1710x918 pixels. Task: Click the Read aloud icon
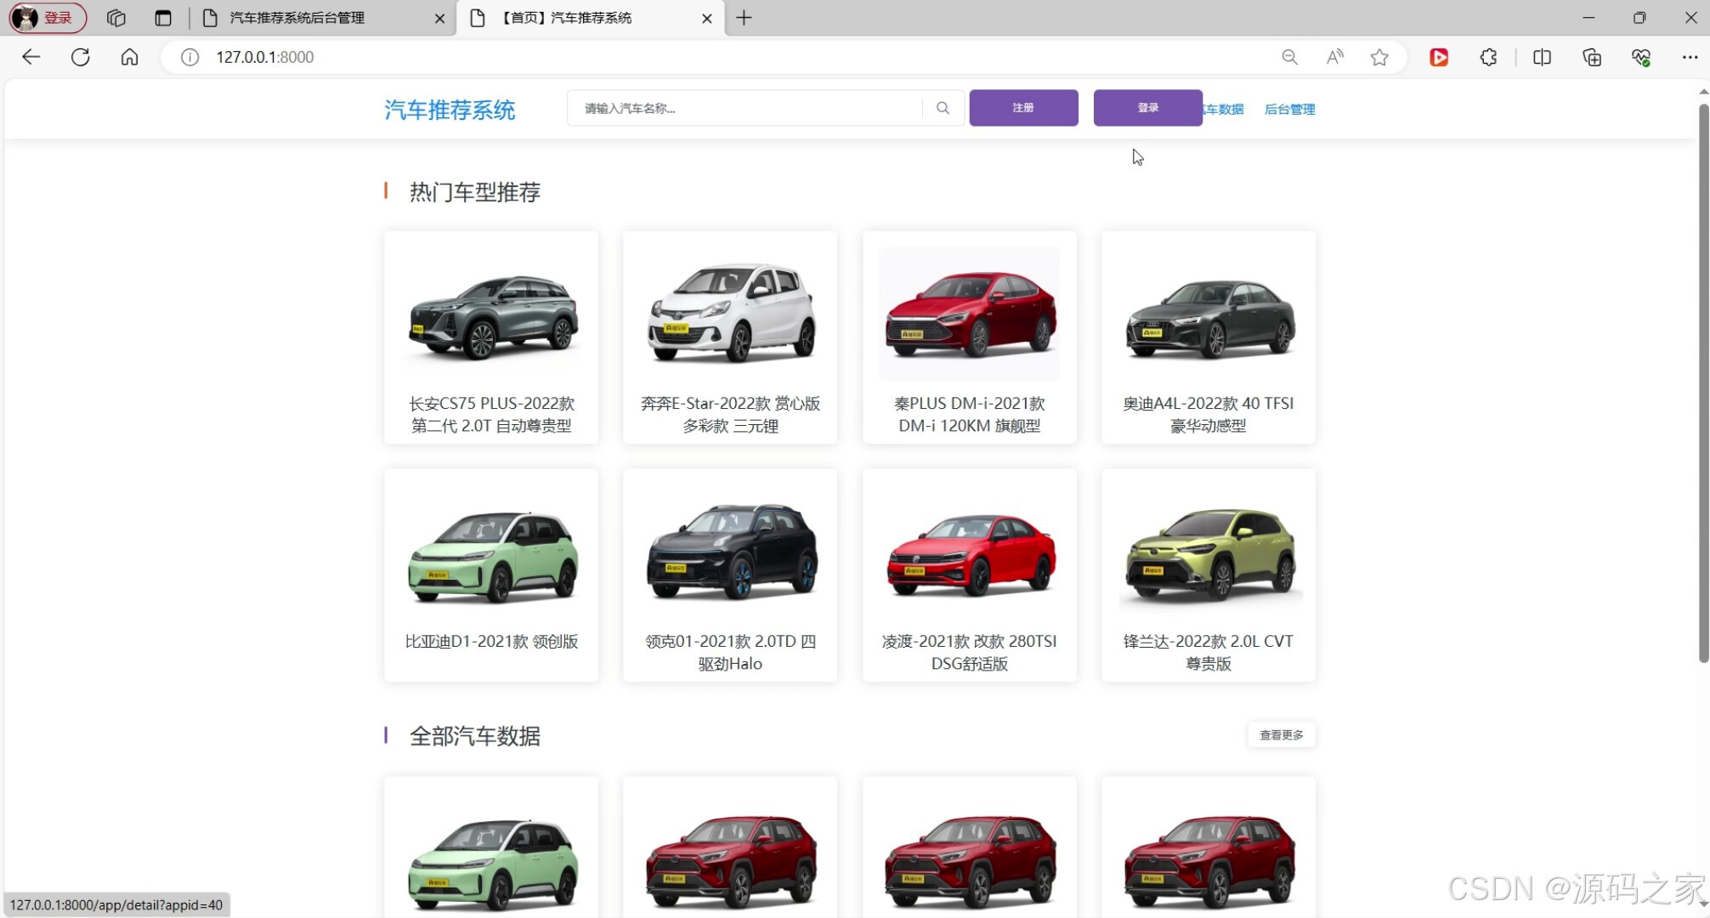pyautogui.click(x=1334, y=57)
